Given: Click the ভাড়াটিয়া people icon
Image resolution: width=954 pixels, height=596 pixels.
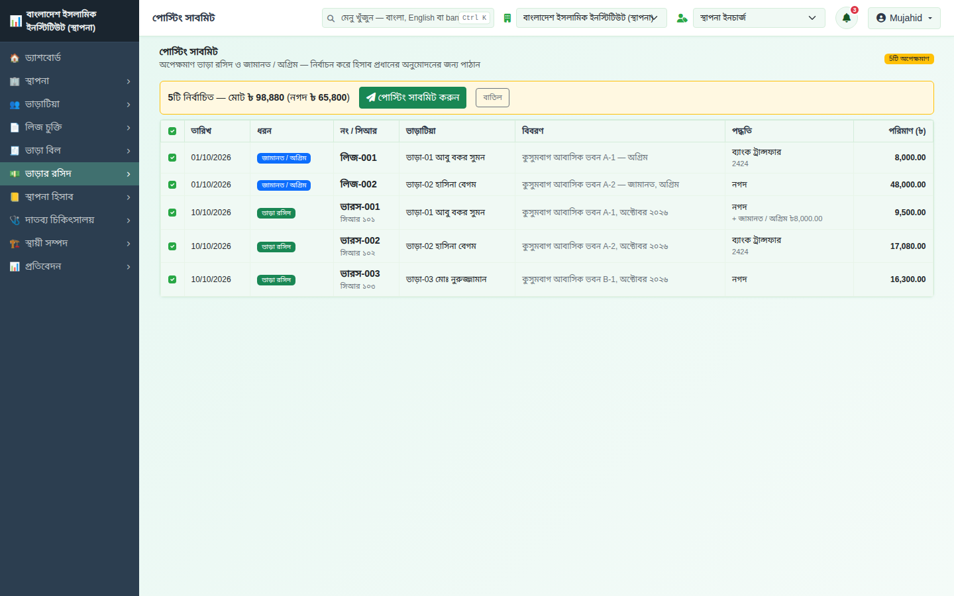Looking at the screenshot, I should [x=15, y=105].
